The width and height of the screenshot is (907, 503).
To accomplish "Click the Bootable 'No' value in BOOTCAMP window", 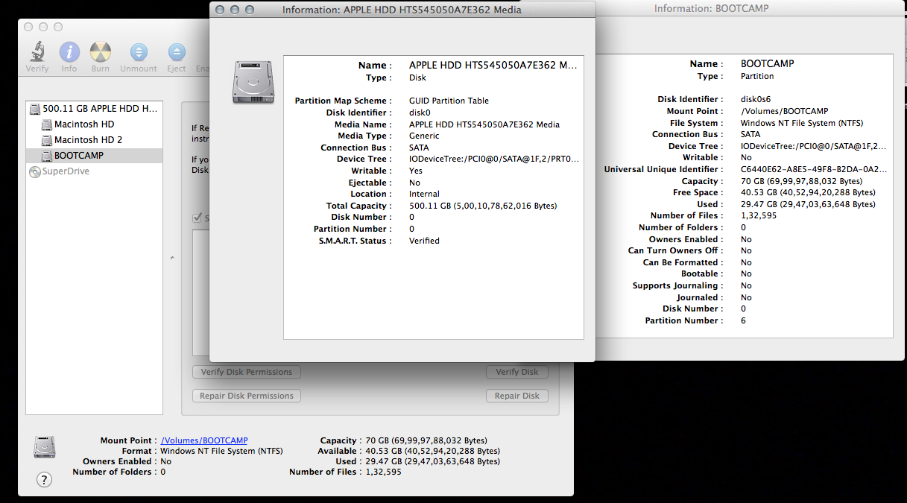I will pyautogui.click(x=746, y=273).
